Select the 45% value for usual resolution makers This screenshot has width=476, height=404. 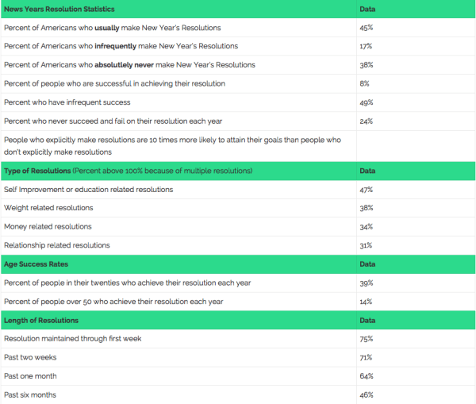(x=366, y=28)
